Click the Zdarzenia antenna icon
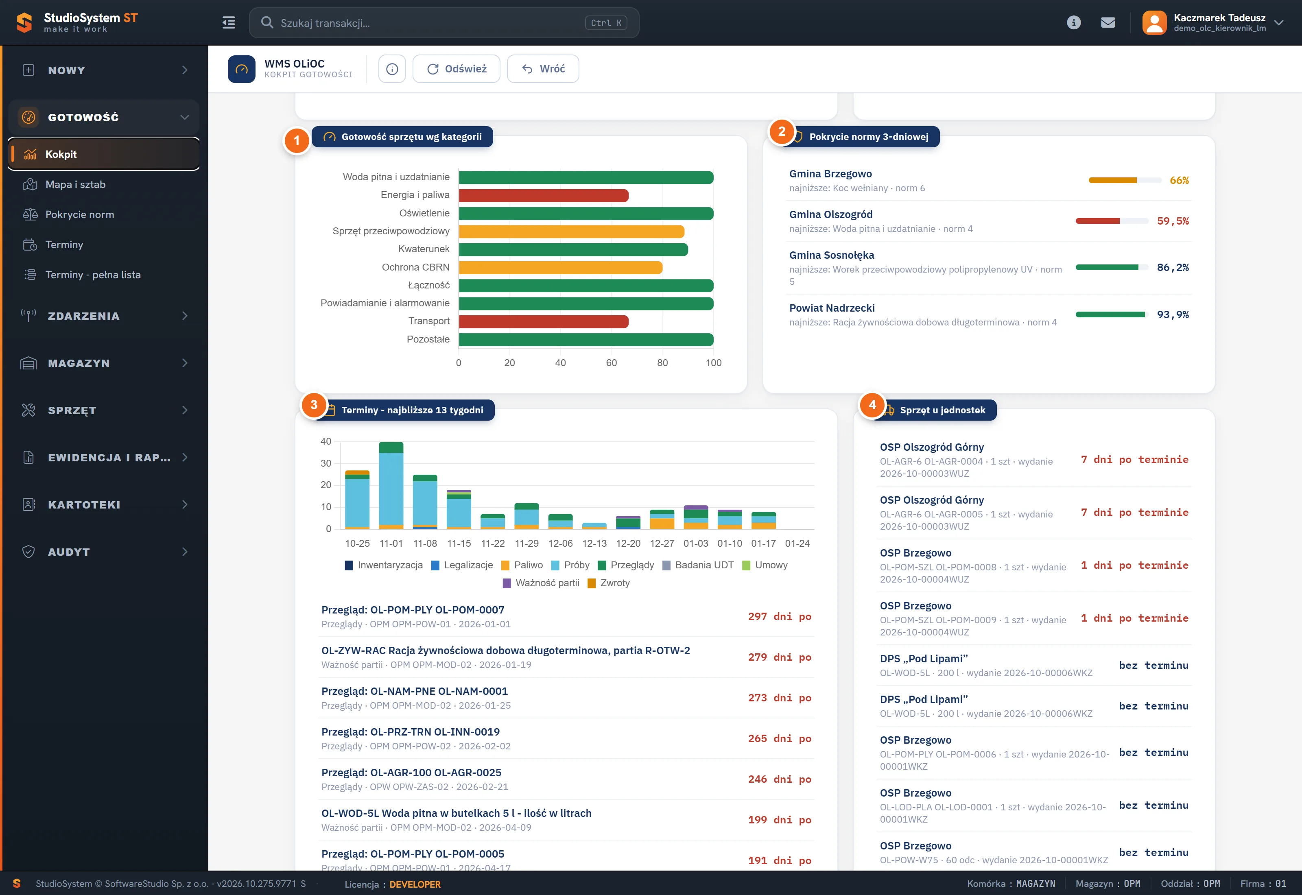1302x895 pixels. [x=28, y=316]
